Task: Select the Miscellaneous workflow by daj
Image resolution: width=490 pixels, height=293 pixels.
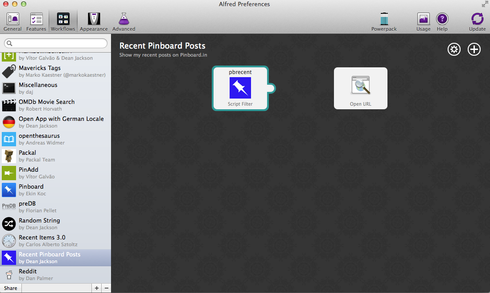Action: 56,88
